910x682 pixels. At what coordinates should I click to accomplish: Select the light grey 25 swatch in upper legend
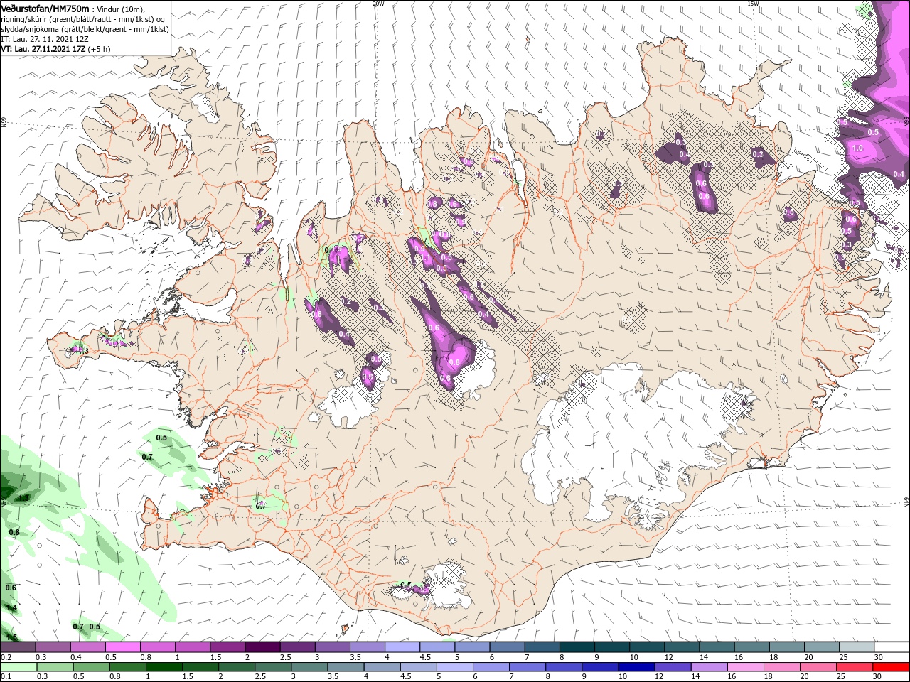coord(856,647)
